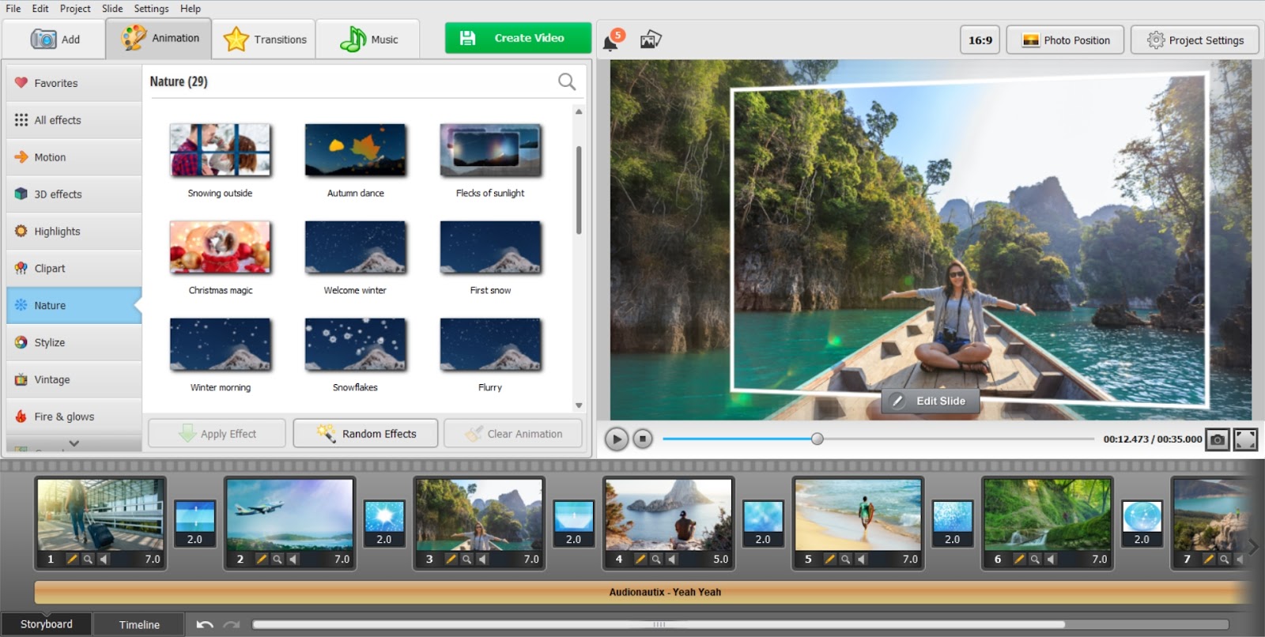
Task: Open the Edit menu
Action: tap(40, 9)
